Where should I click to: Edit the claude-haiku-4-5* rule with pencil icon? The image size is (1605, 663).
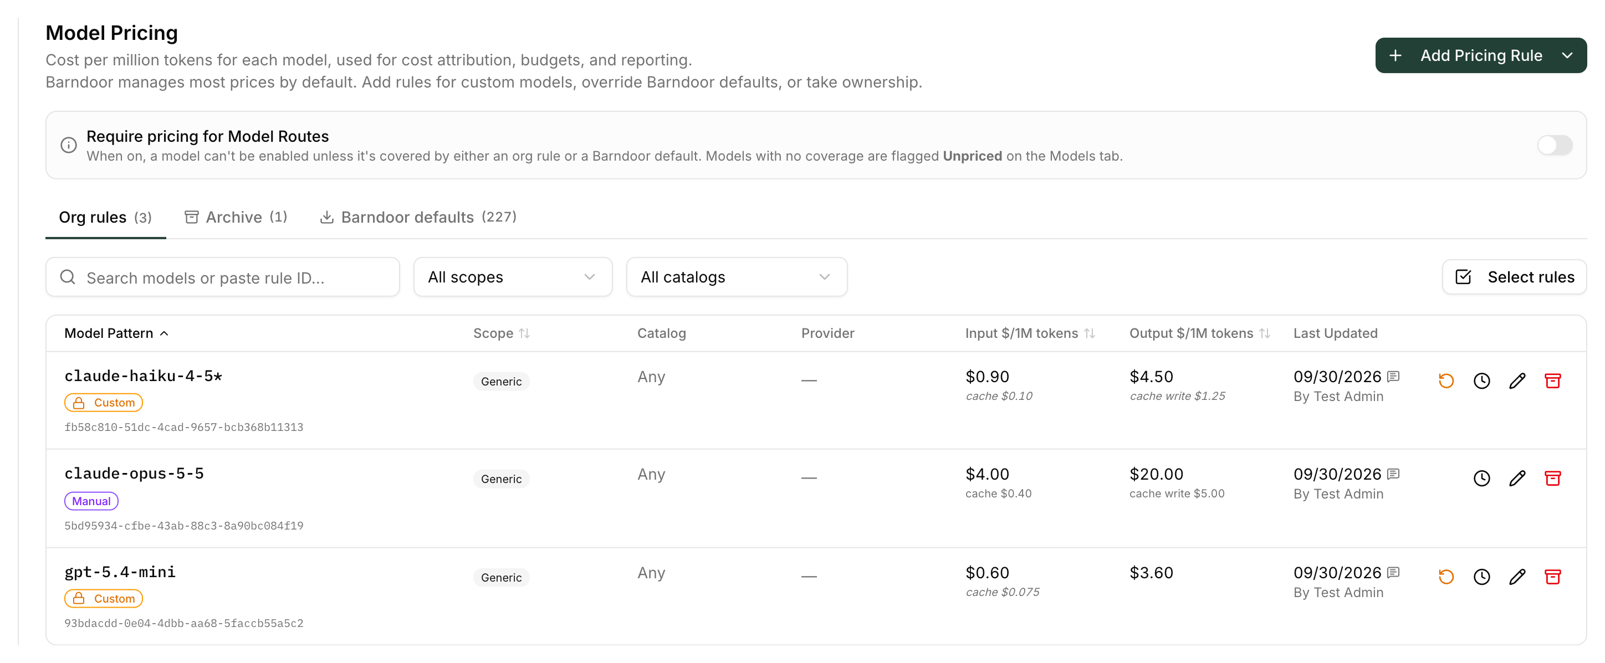(x=1516, y=381)
